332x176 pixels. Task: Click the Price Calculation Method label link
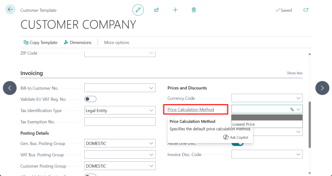click(x=191, y=110)
